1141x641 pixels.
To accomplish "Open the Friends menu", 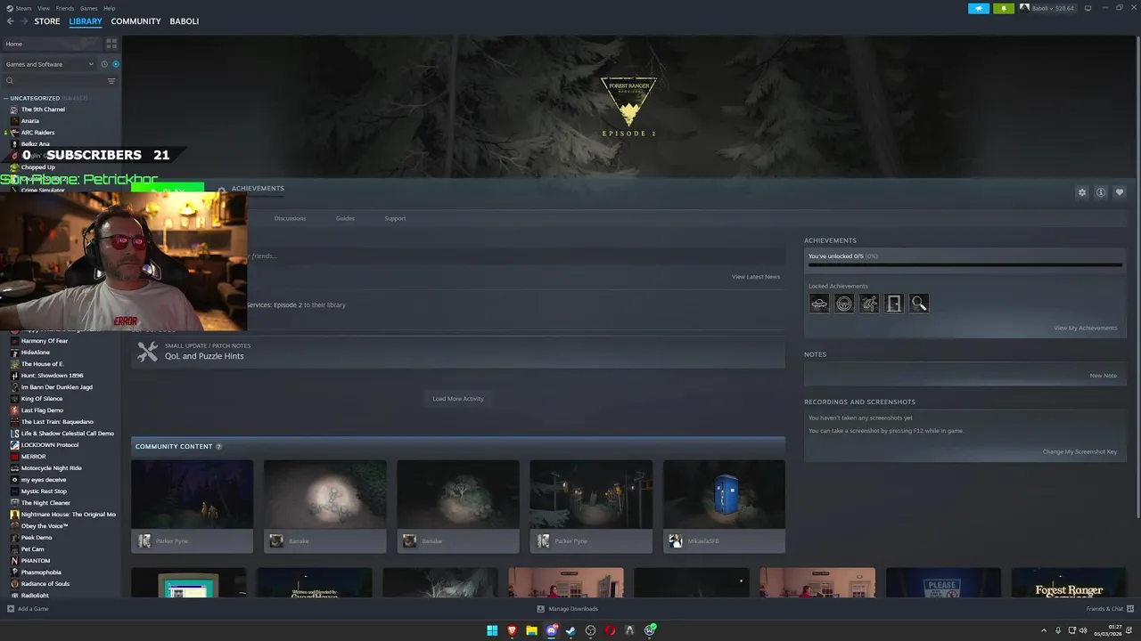I will (65, 8).
